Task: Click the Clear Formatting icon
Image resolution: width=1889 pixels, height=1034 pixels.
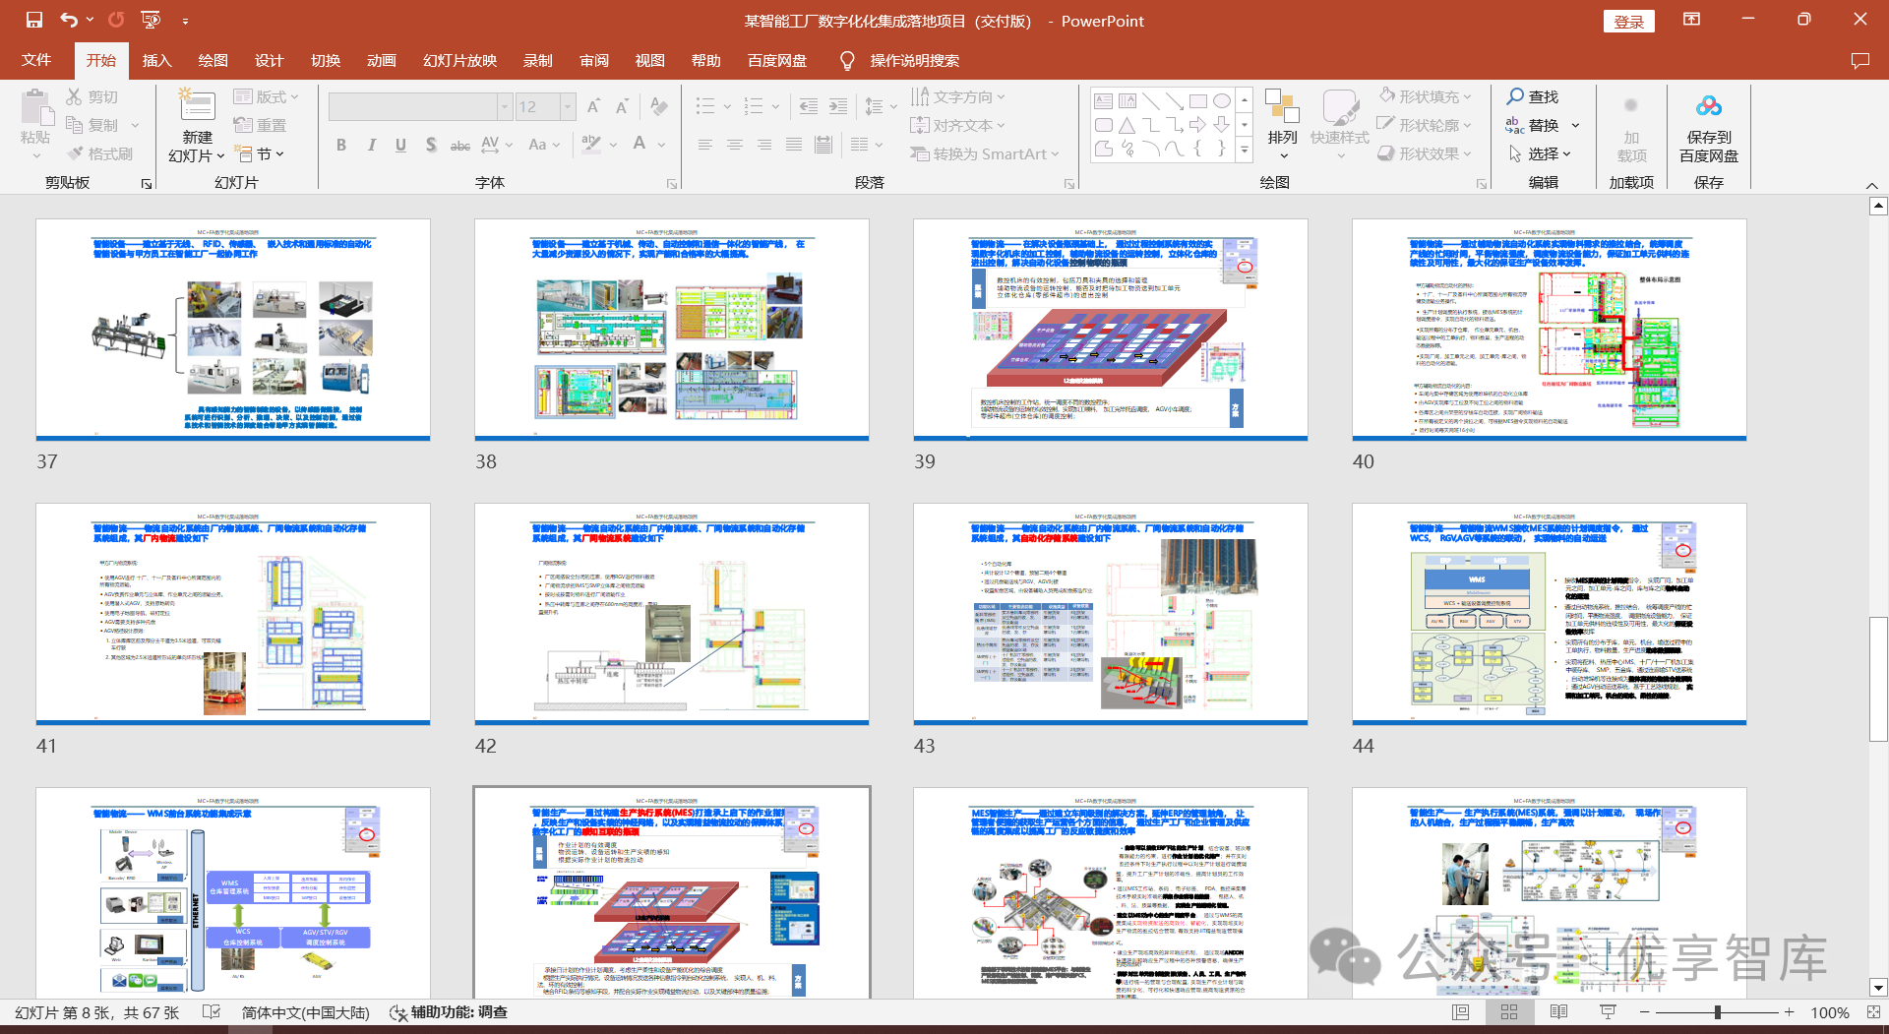Action: pyautogui.click(x=659, y=106)
